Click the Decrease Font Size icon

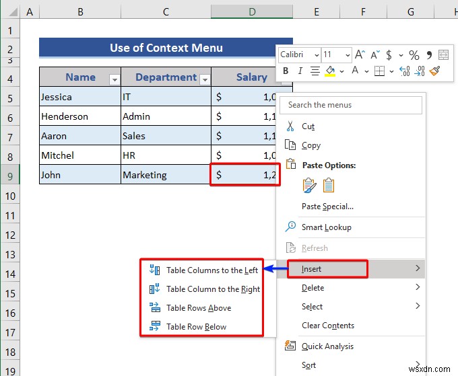coord(375,54)
